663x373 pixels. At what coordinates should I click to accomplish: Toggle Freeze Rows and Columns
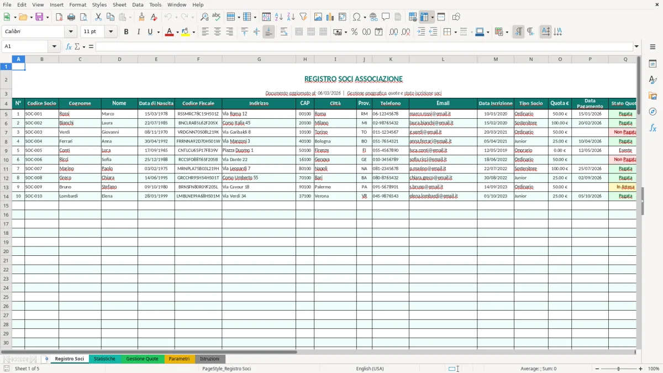pyautogui.click(x=424, y=17)
